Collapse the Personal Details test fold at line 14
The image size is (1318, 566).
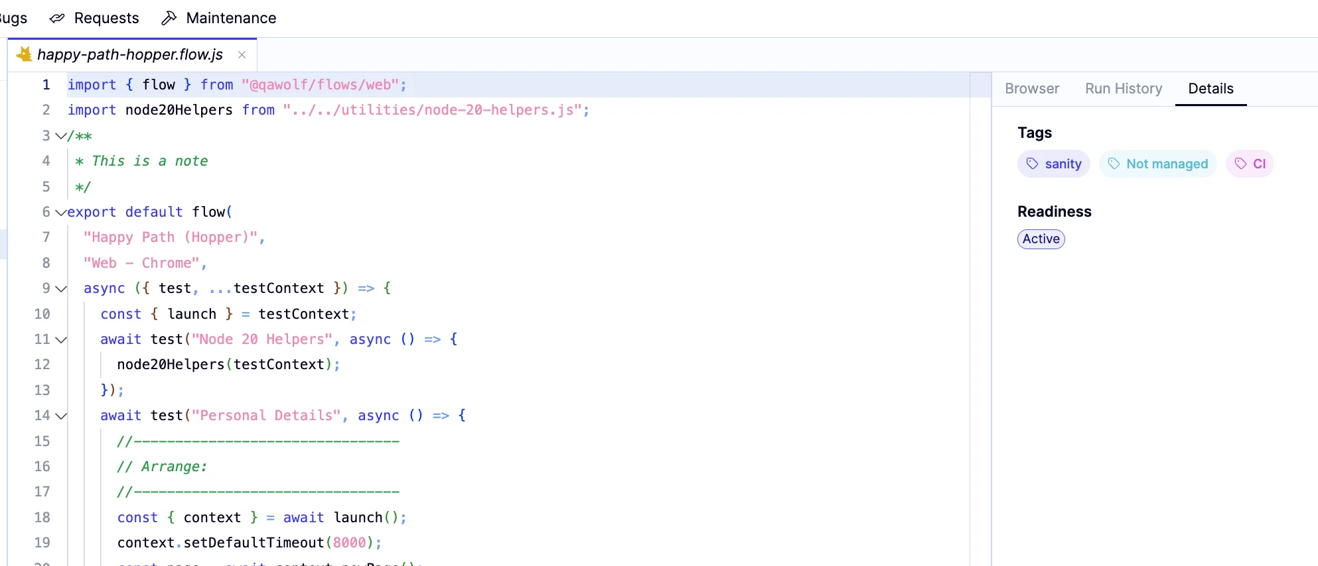(x=60, y=416)
